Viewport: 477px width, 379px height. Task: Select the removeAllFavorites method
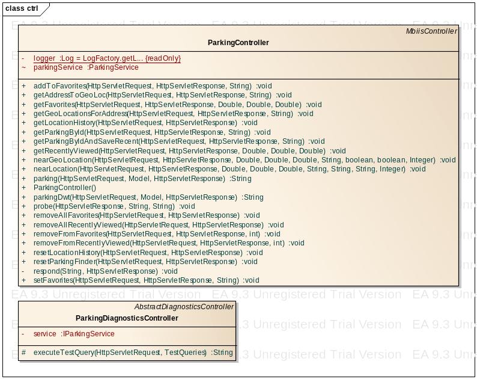(147, 215)
